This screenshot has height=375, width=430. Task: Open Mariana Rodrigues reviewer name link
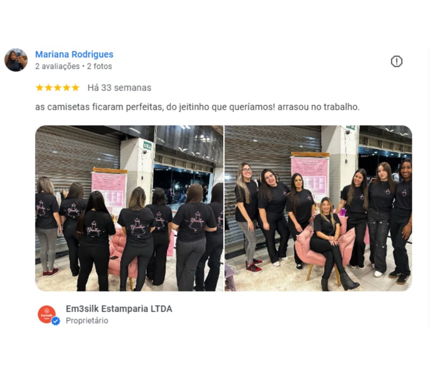[x=74, y=54]
